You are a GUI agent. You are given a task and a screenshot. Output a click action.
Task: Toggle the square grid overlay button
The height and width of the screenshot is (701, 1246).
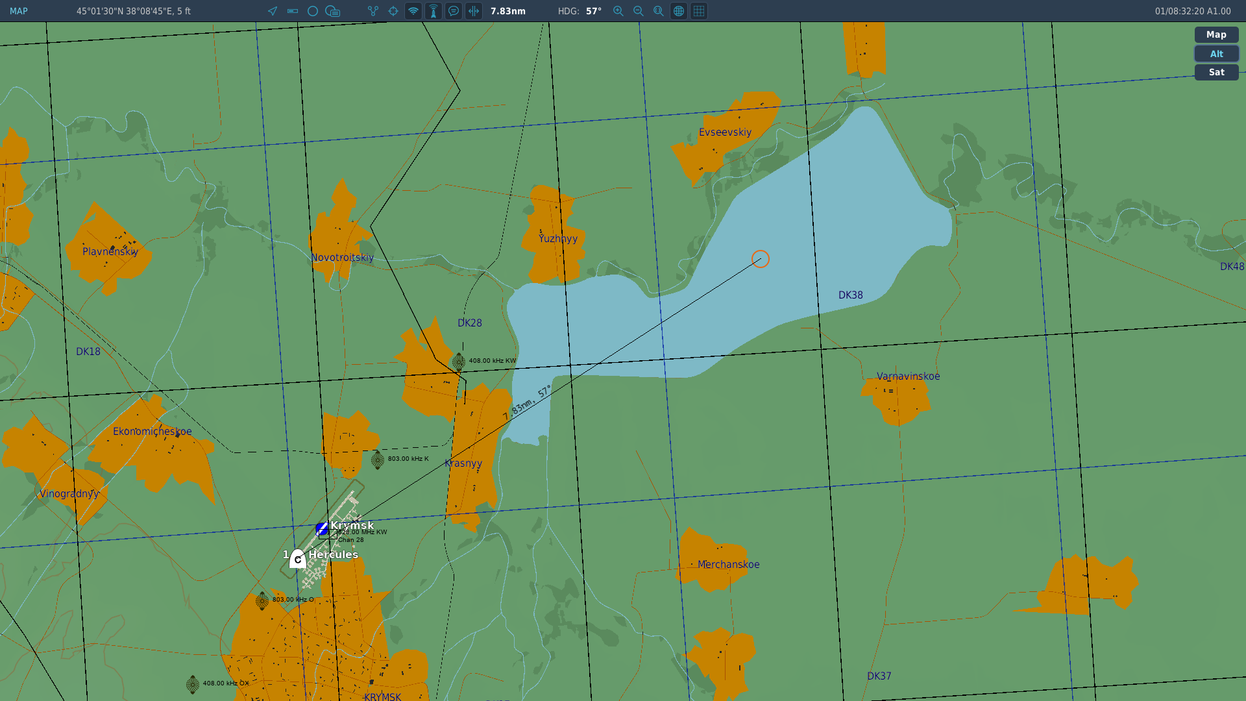click(x=699, y=11)
